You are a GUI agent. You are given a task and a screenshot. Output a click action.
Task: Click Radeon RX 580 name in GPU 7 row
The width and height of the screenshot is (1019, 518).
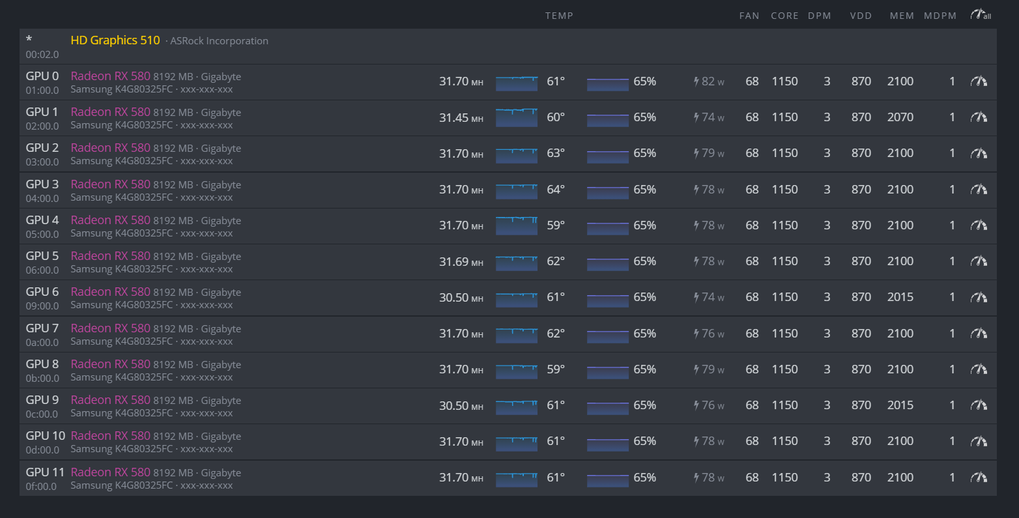pos(111,328)
